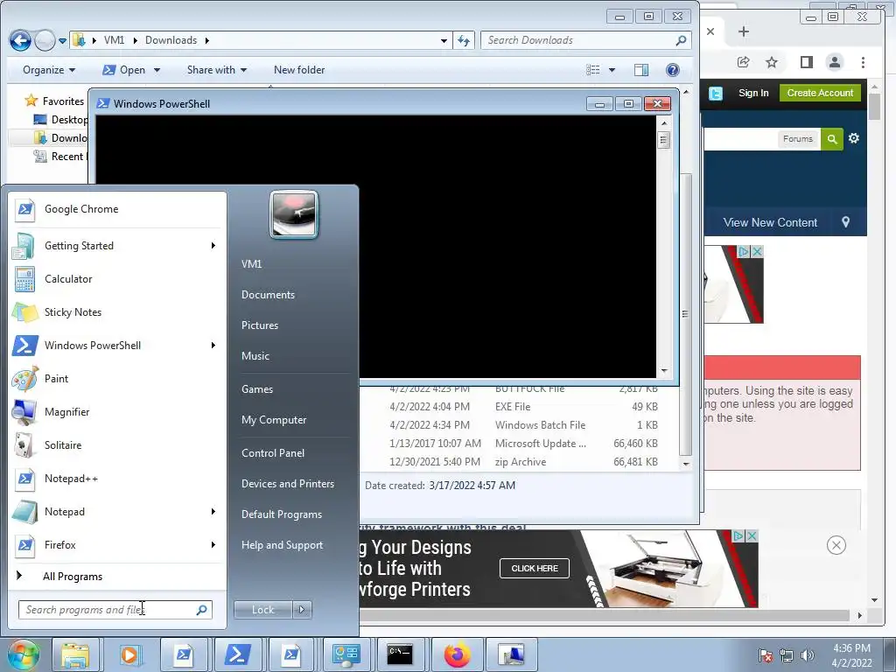
Task: Open Google Chrome from Start menu
Action: 117,209
